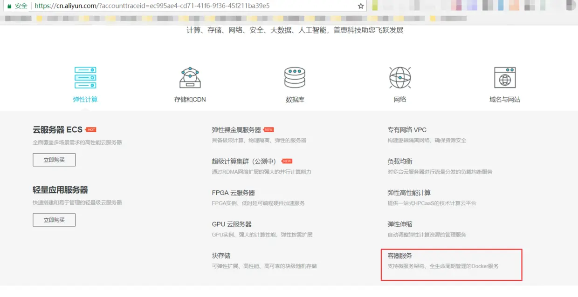Click the description 全面覆盖多场景需求的高性能云服务器
Image resolution: width=578 pixels, height=297 pixels.
tap(77, 142)
